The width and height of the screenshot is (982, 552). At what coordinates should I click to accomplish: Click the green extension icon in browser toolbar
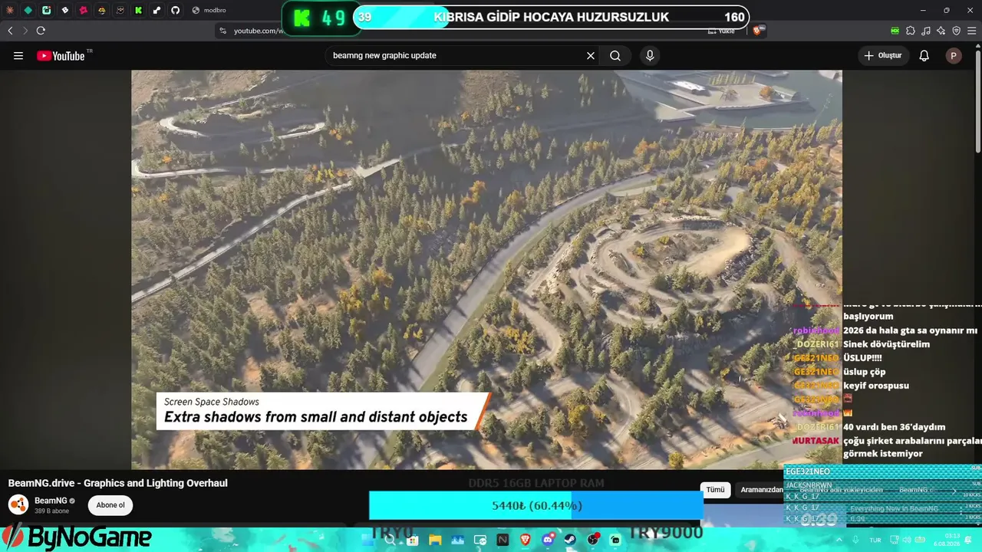tap(895, 31)
